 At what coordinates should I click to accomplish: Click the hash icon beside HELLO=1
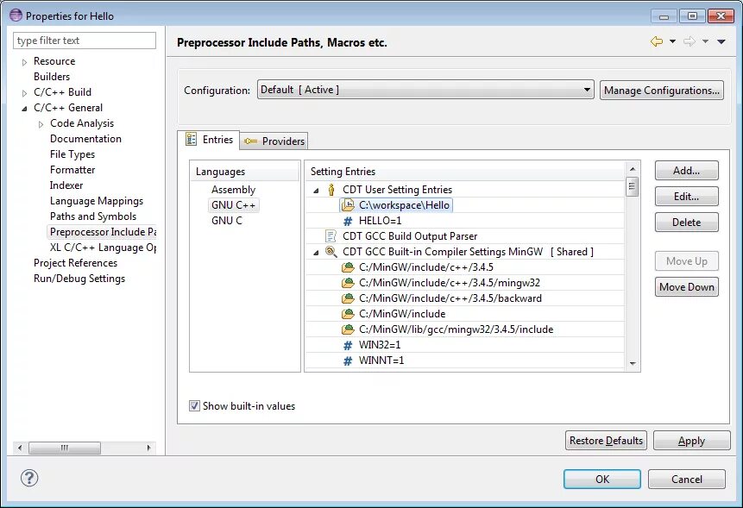(348, 221)
